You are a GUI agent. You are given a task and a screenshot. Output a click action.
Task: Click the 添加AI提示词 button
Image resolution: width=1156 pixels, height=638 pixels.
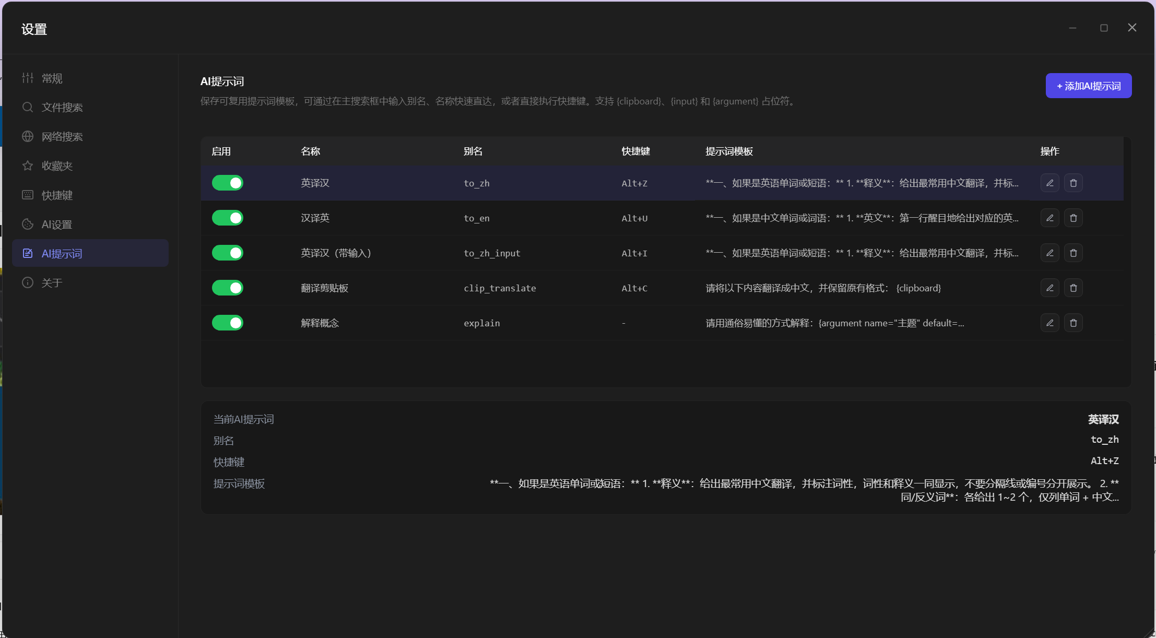1089,86
